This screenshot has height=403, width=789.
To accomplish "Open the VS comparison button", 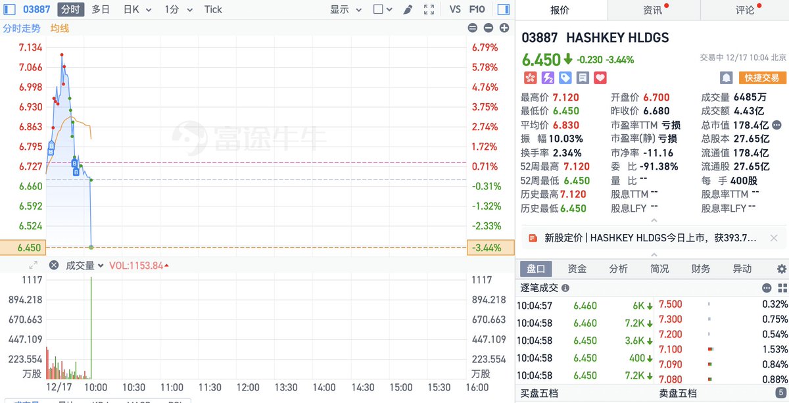I will 455,9.
